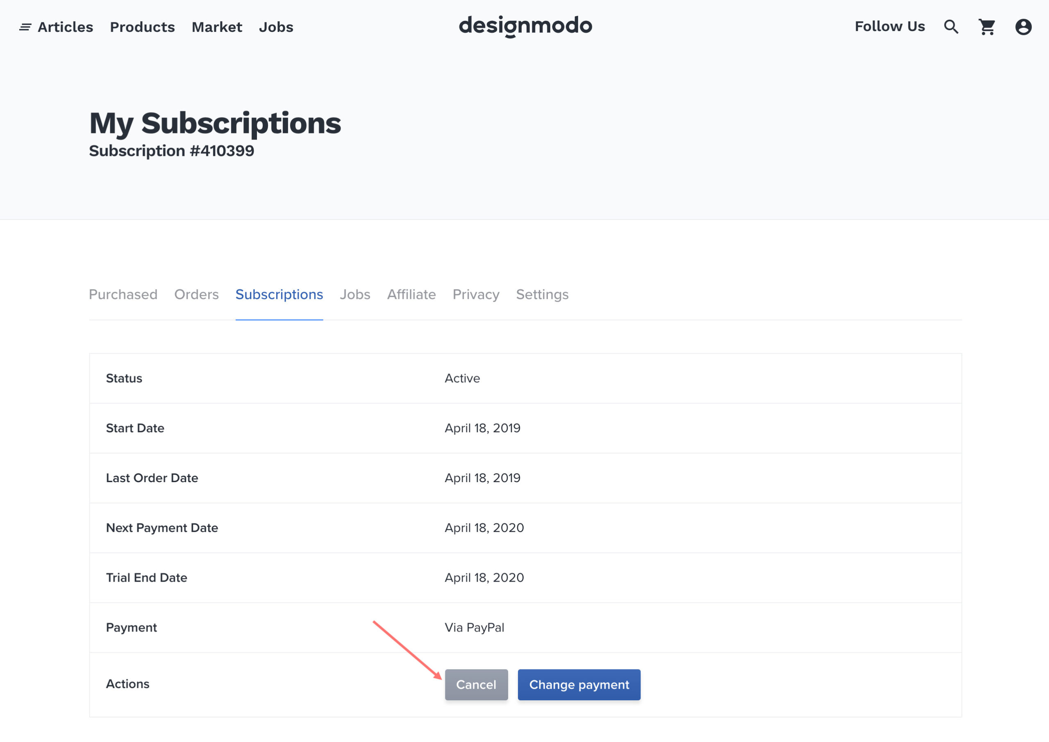Click the Last Order Date value

coord(482,478)
